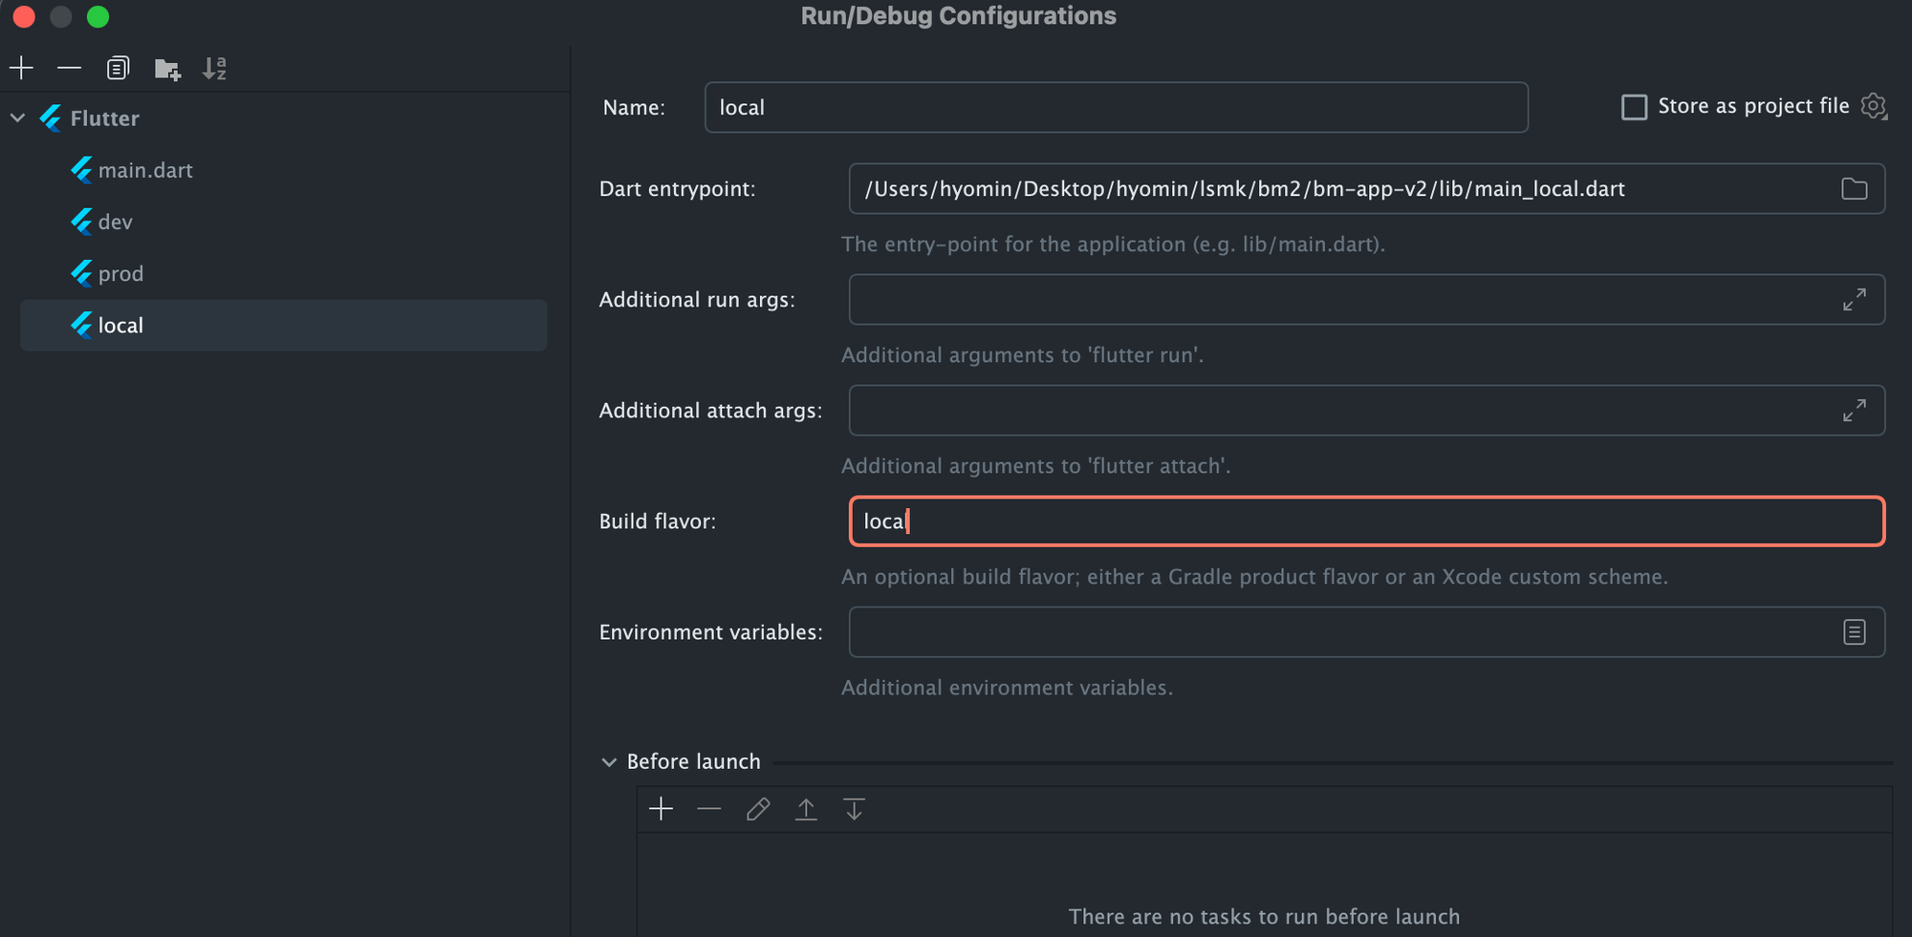Expand the Additional attach args field

tap(1854, 410)
